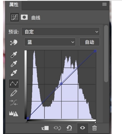
Task: Click the 自动 auto button
Action: 89,42
